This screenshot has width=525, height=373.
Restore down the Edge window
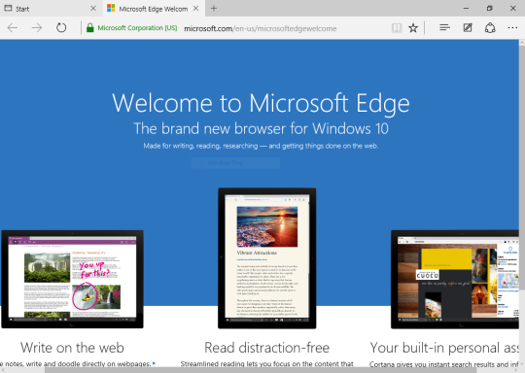489,9
